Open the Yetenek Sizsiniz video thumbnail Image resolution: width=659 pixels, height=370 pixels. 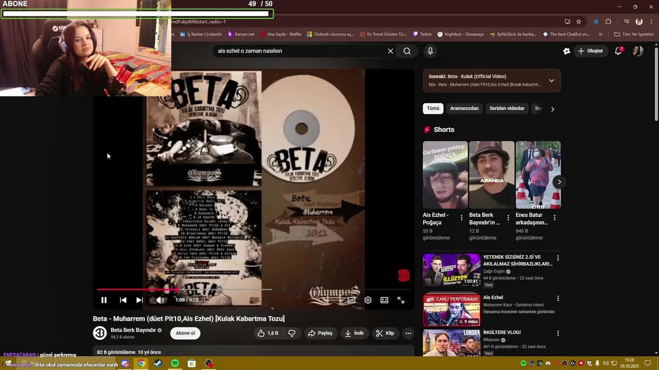coord(452,270)
